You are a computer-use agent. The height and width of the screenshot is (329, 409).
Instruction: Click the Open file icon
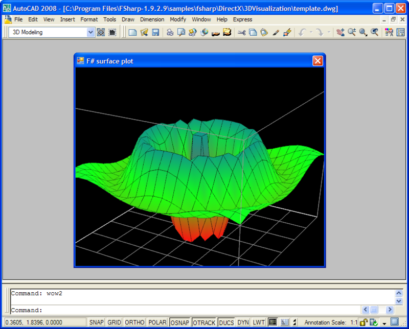pos(144,32)
